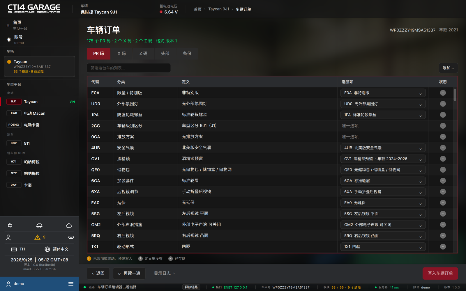This screenshot has height=291, width=466.
Task: Open the user profile icon above the keyboard row
Action: click(8, 237)
